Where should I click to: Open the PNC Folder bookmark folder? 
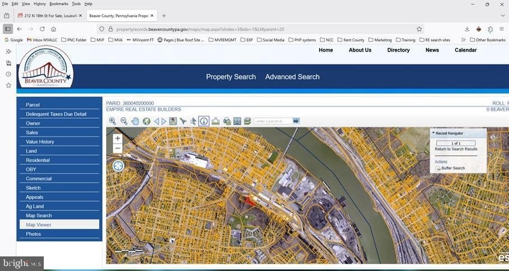(74, 40)
